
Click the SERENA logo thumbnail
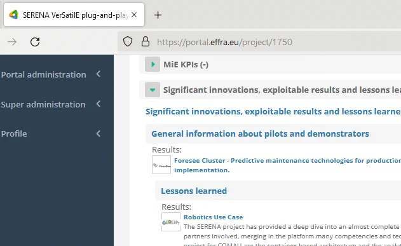(x=171, y=222)
